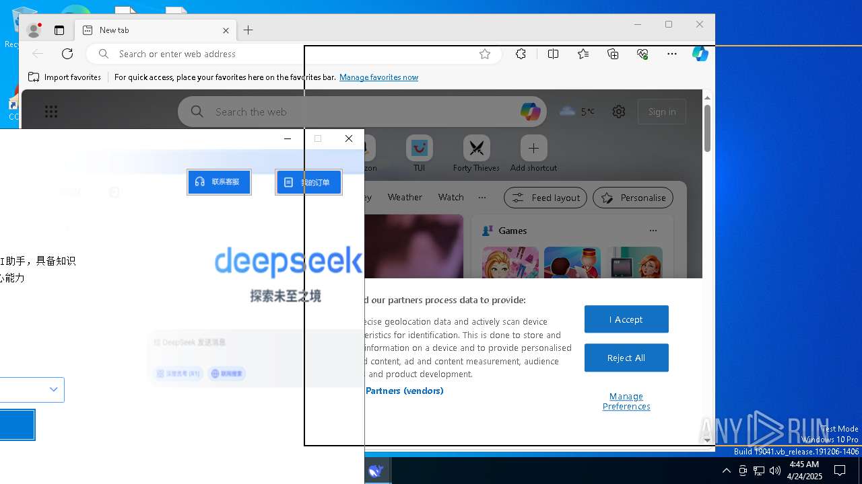Switch to the Watch feed tab
The image size is (862, 484).
pos(451,198)
